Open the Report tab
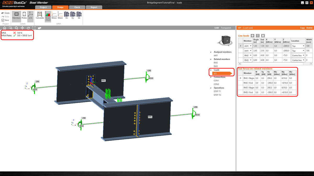This screenshot has height=176, width=314. [x=94, y=7]
